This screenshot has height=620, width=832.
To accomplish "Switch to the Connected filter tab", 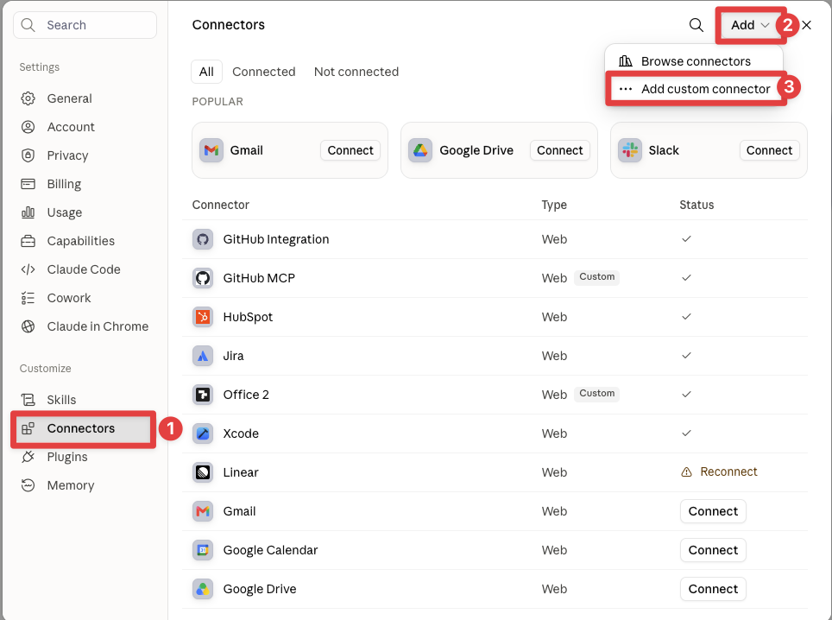I will coord(264,72).
